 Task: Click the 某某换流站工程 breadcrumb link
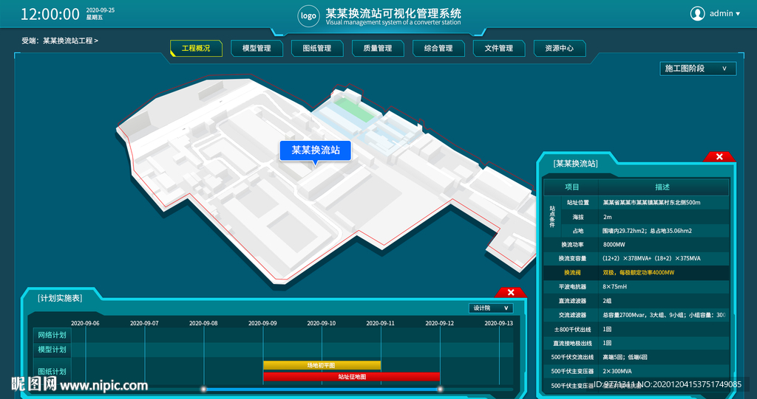(x=69, y=41)
